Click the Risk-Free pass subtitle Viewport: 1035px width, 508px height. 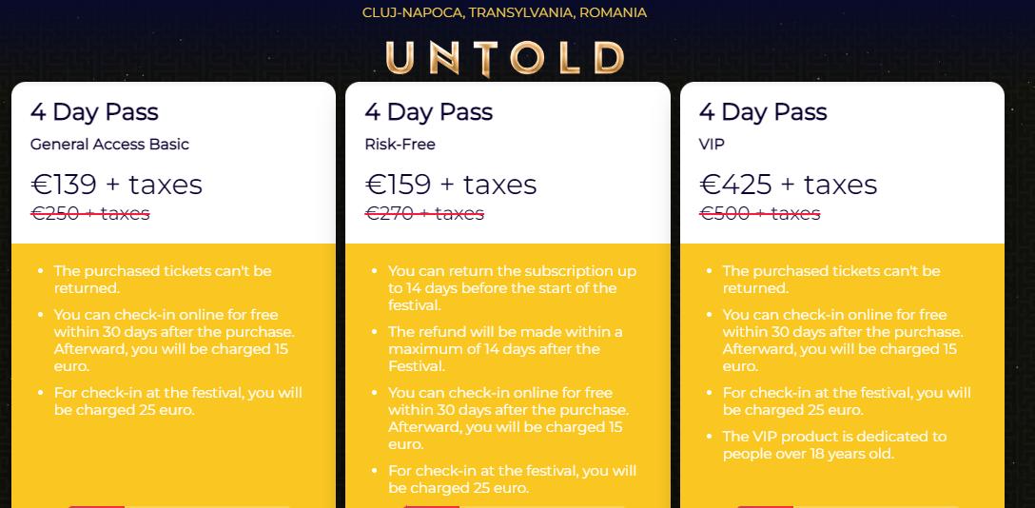[x=400, y=145]
